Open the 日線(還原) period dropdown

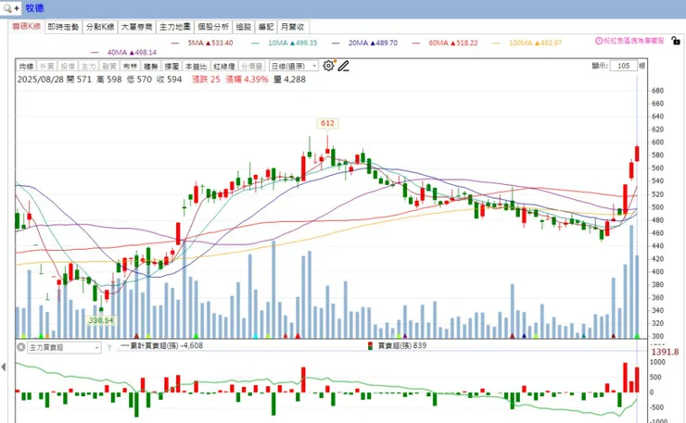(293, 66)
